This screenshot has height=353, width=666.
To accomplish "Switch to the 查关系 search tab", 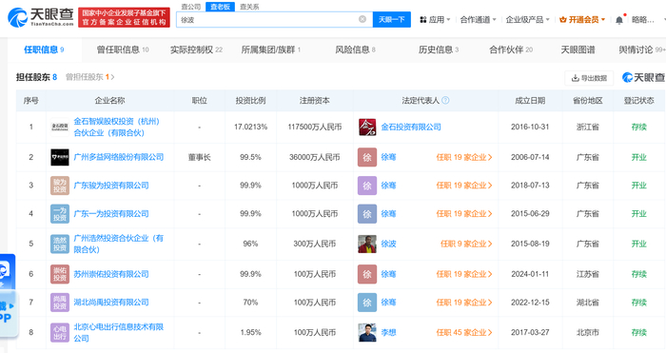I will pos(249,7).
